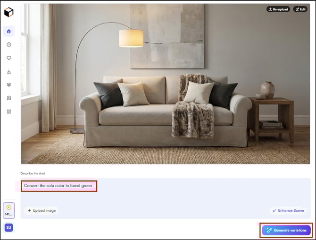
Task: Select the living room sofa image preview
Action: point(166,84)
